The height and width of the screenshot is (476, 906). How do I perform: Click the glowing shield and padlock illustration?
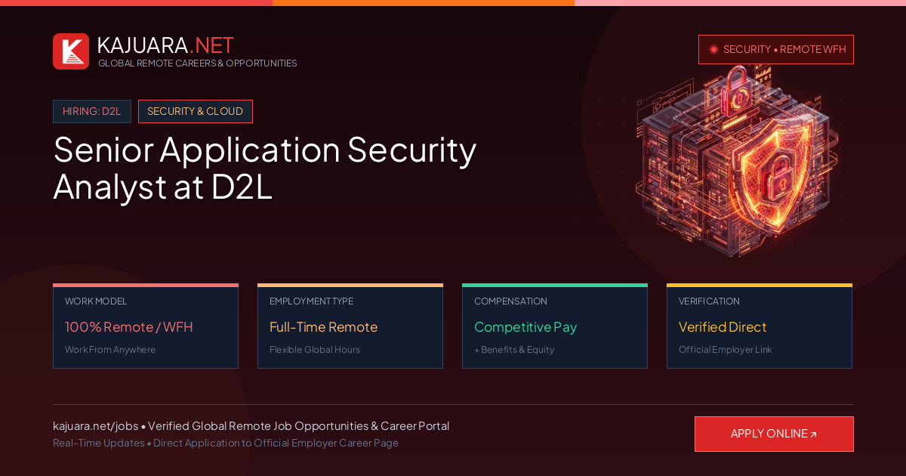738,162
